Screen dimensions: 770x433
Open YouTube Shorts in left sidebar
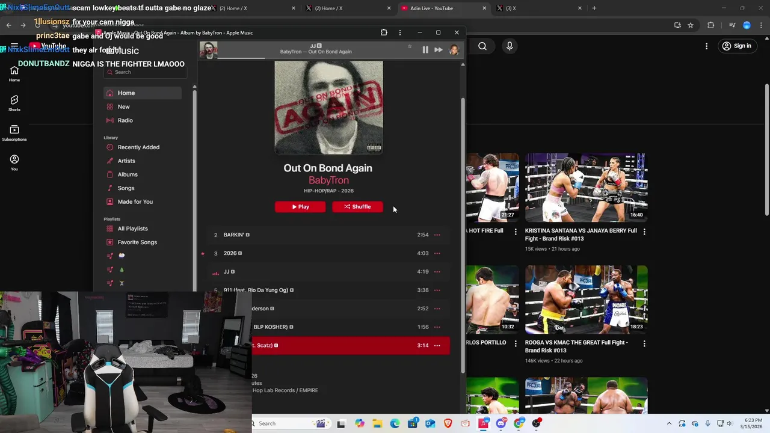(14, 103)
